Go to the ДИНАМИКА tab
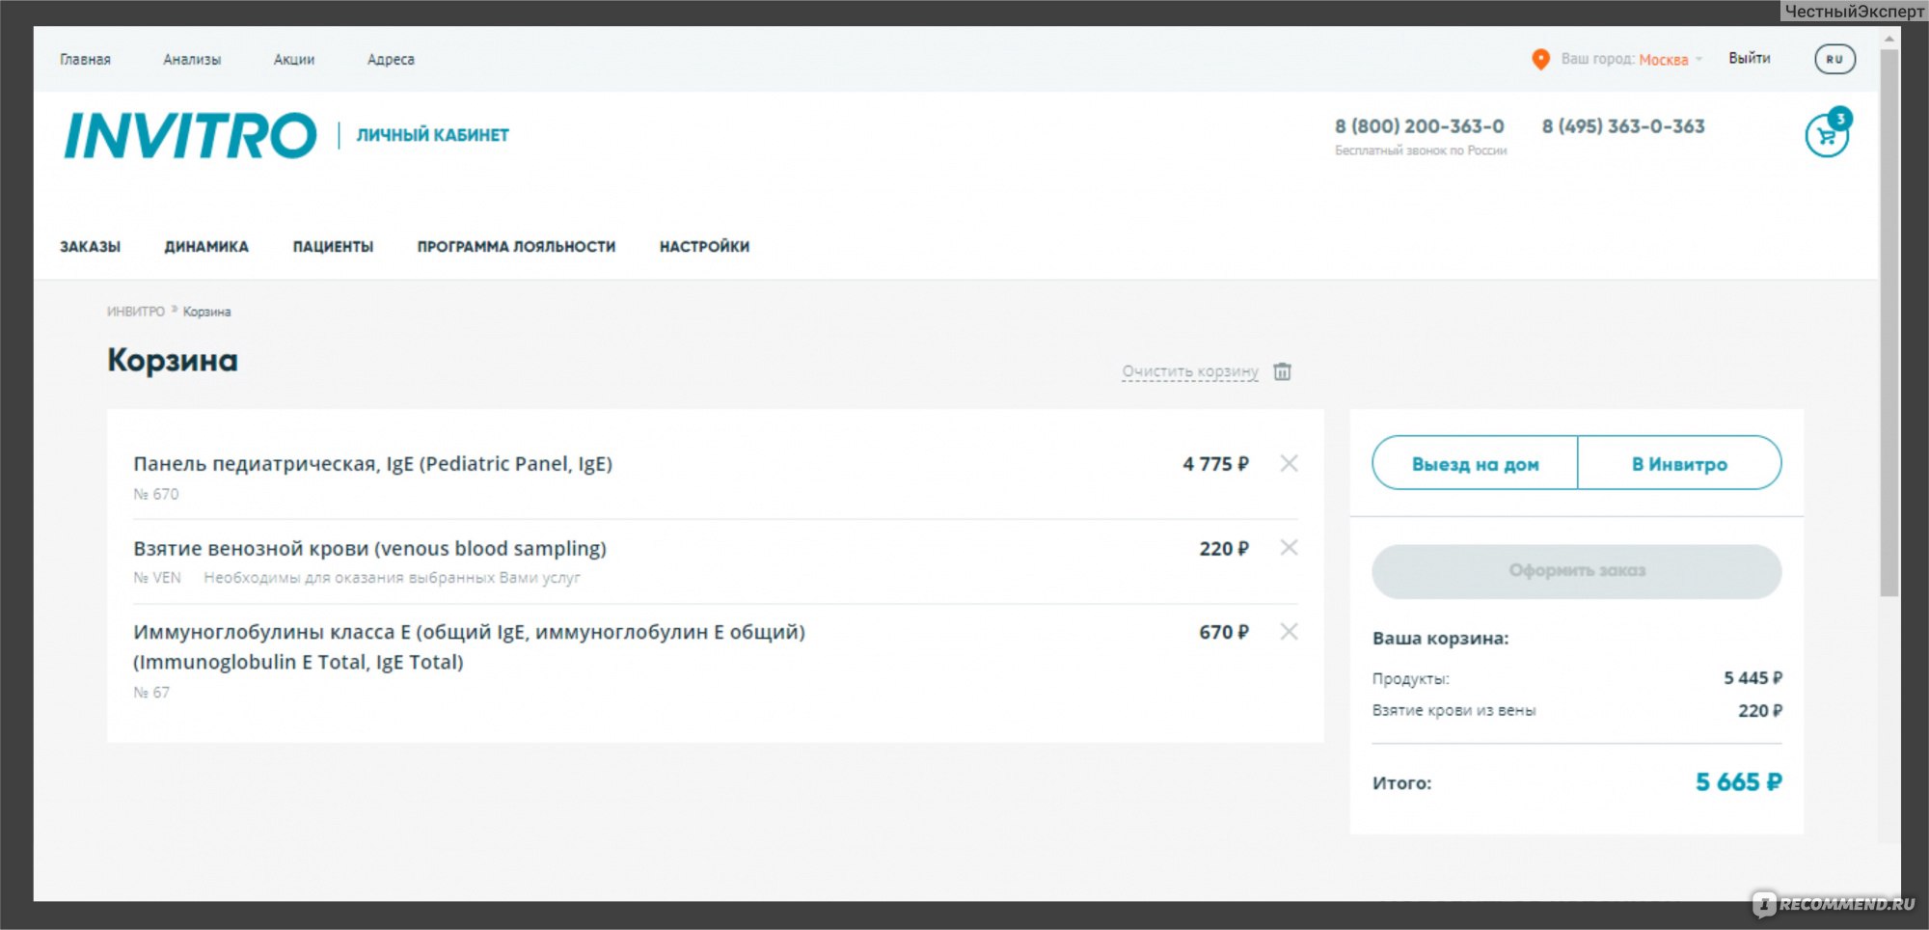The height and width of the screenshot is (930, 1929). tap(206, 246)
